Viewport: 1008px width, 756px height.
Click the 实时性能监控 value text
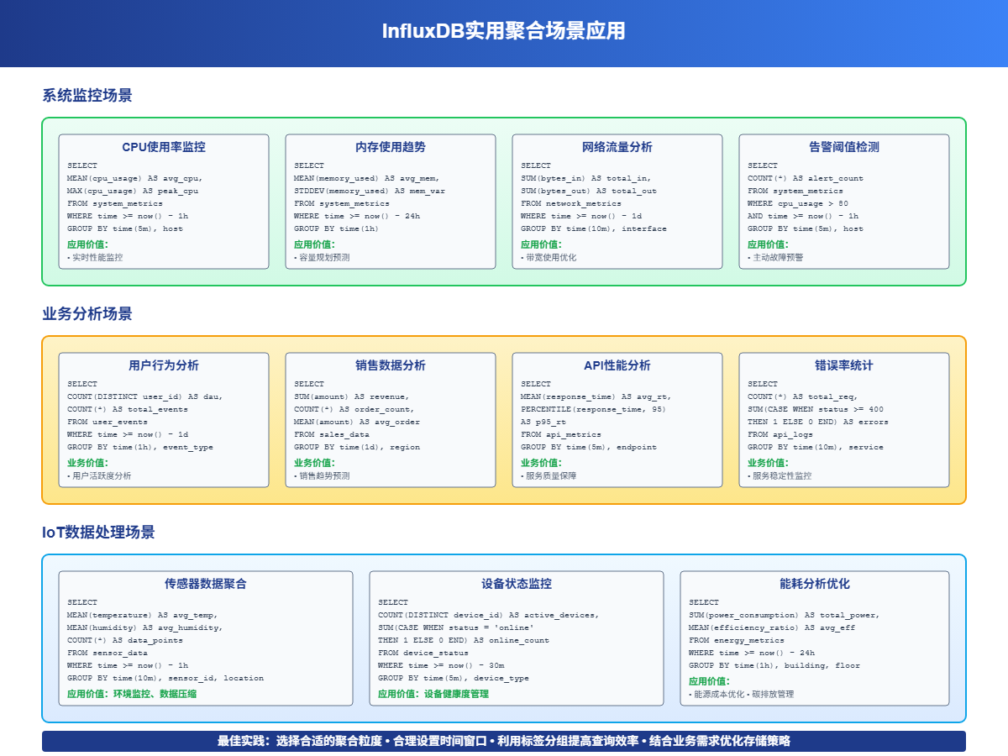99,258
